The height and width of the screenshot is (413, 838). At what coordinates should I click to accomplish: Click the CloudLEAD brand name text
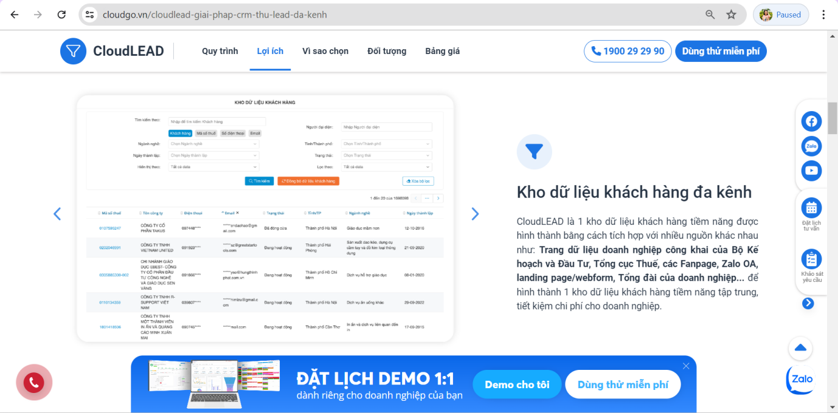pos(130,51)
